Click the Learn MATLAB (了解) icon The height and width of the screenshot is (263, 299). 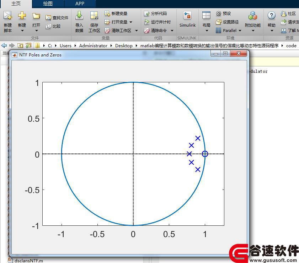[x=284, y=31]
